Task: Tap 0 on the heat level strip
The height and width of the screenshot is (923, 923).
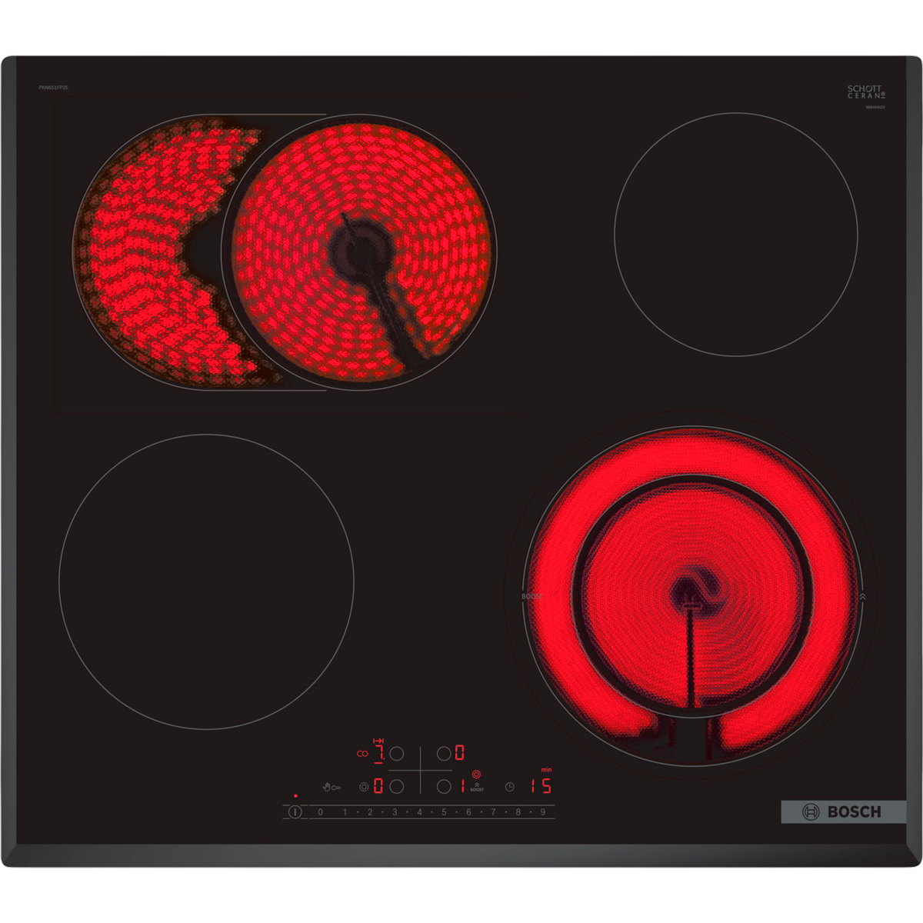Action: coord(321,811)
